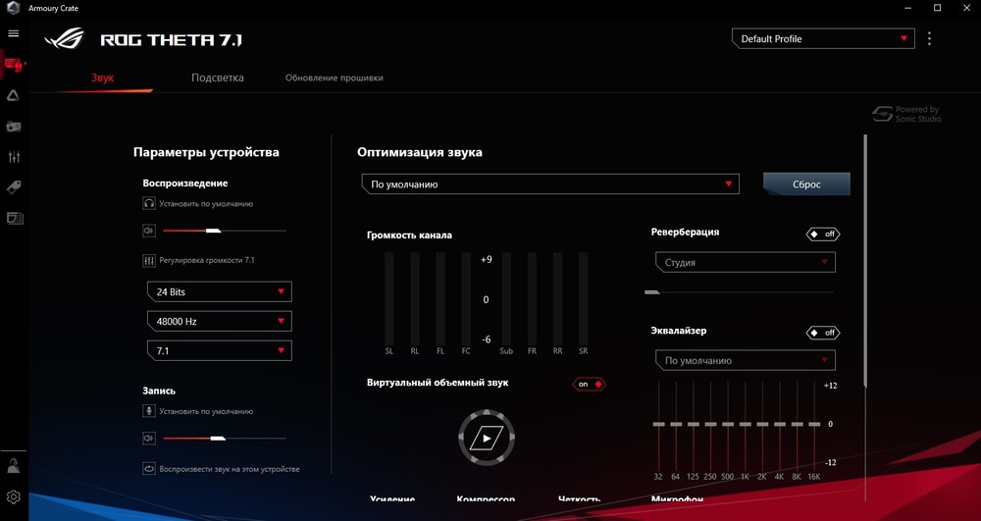Click the FL channel volume bar
The image size is (981, 521).
440,297
